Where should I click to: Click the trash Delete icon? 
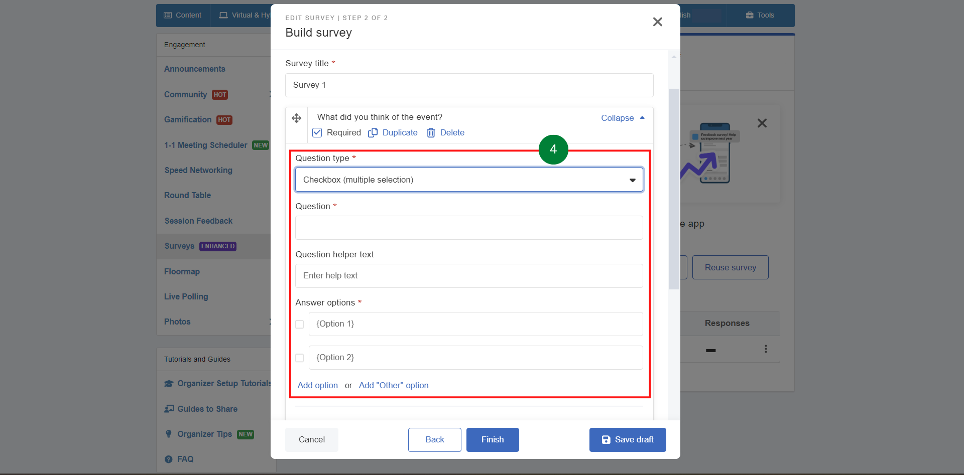431,133
